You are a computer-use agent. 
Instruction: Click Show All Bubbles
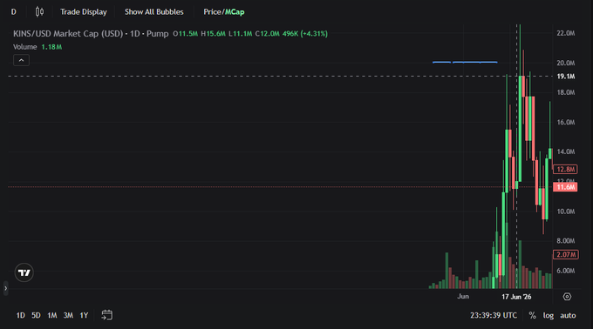click(154, 12)
